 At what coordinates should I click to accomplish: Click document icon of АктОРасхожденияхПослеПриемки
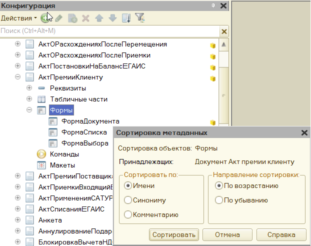(29, 55)
